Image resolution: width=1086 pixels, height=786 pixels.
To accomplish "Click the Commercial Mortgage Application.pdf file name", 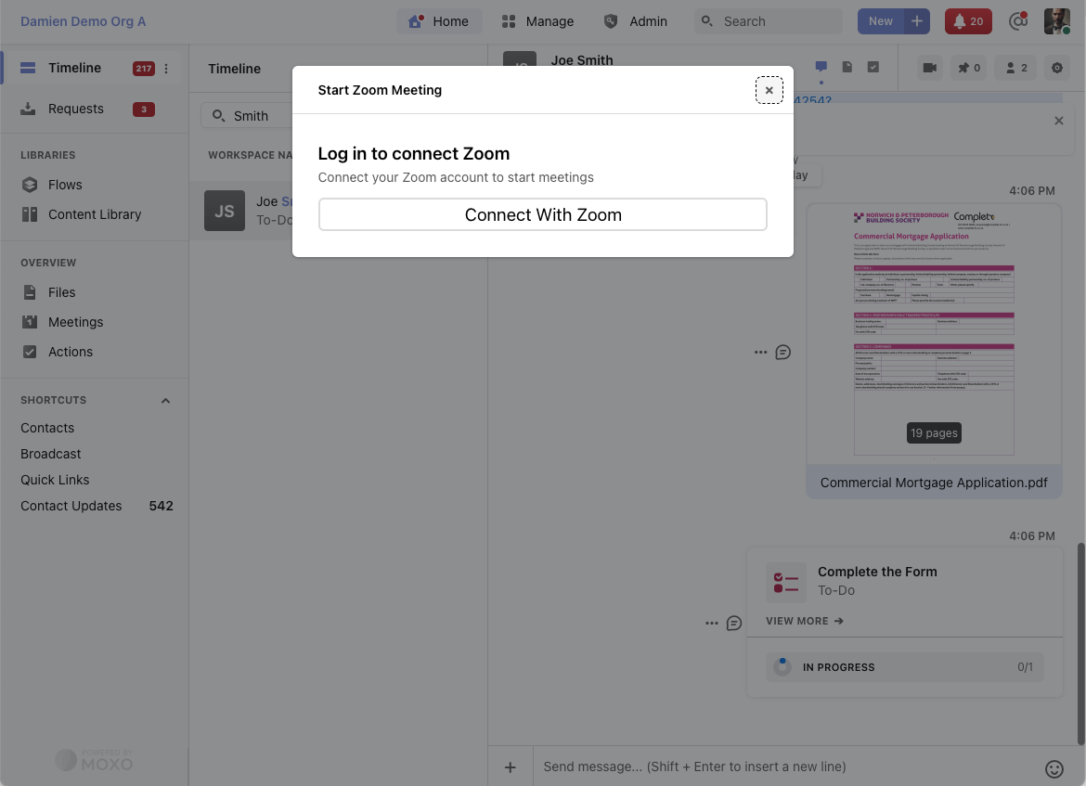I will (934, 483).
